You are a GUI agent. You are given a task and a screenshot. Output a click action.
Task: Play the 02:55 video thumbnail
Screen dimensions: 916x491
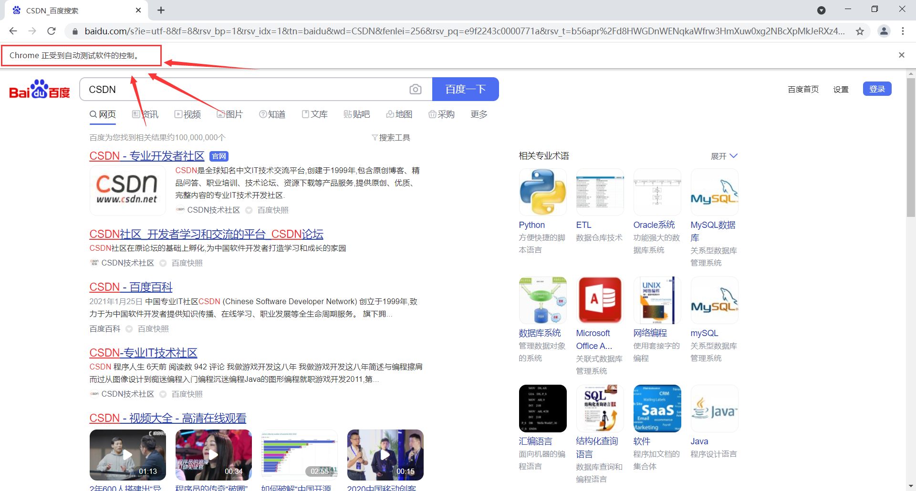(x=299, y=455)
